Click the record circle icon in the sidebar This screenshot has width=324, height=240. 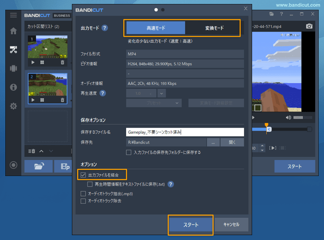13,165
